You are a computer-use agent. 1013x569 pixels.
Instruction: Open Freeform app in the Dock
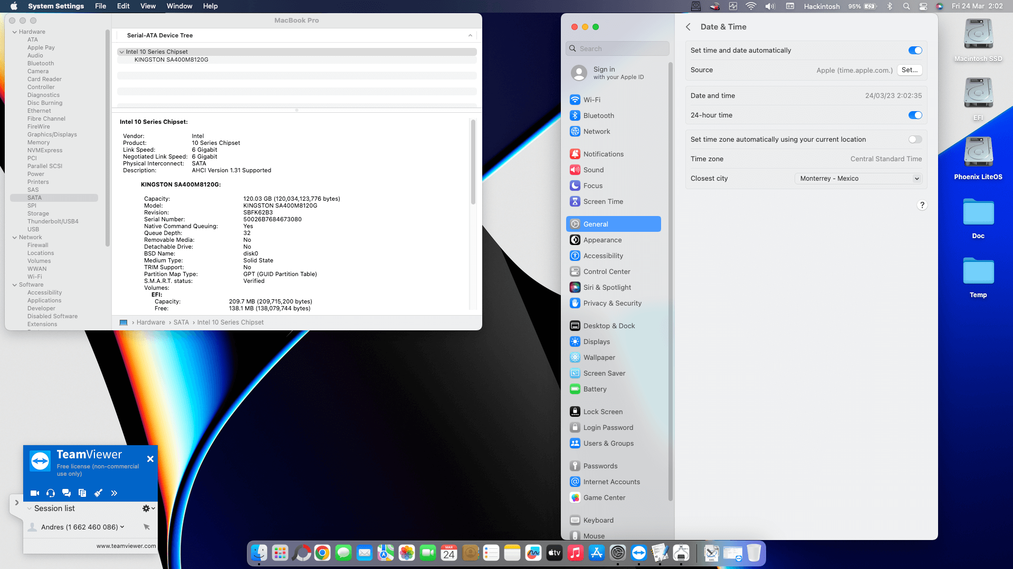pos(533,553)
